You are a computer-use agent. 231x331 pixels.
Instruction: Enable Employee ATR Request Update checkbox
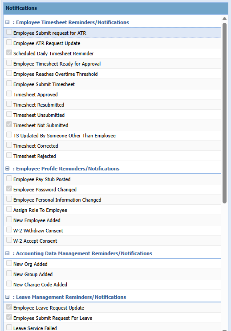click(x=9, y=42)
